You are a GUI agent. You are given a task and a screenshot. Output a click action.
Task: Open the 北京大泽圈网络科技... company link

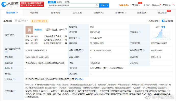[x=53, y=43]
